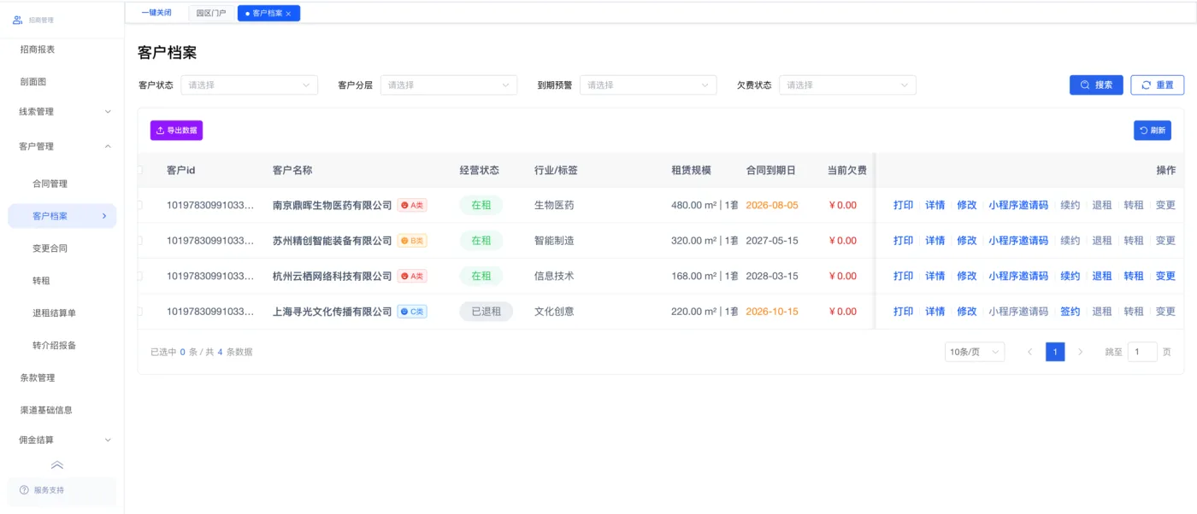Collapse sidebar using the double-chevron up icon
The image size is (1197, 514).
pos(57,465)
